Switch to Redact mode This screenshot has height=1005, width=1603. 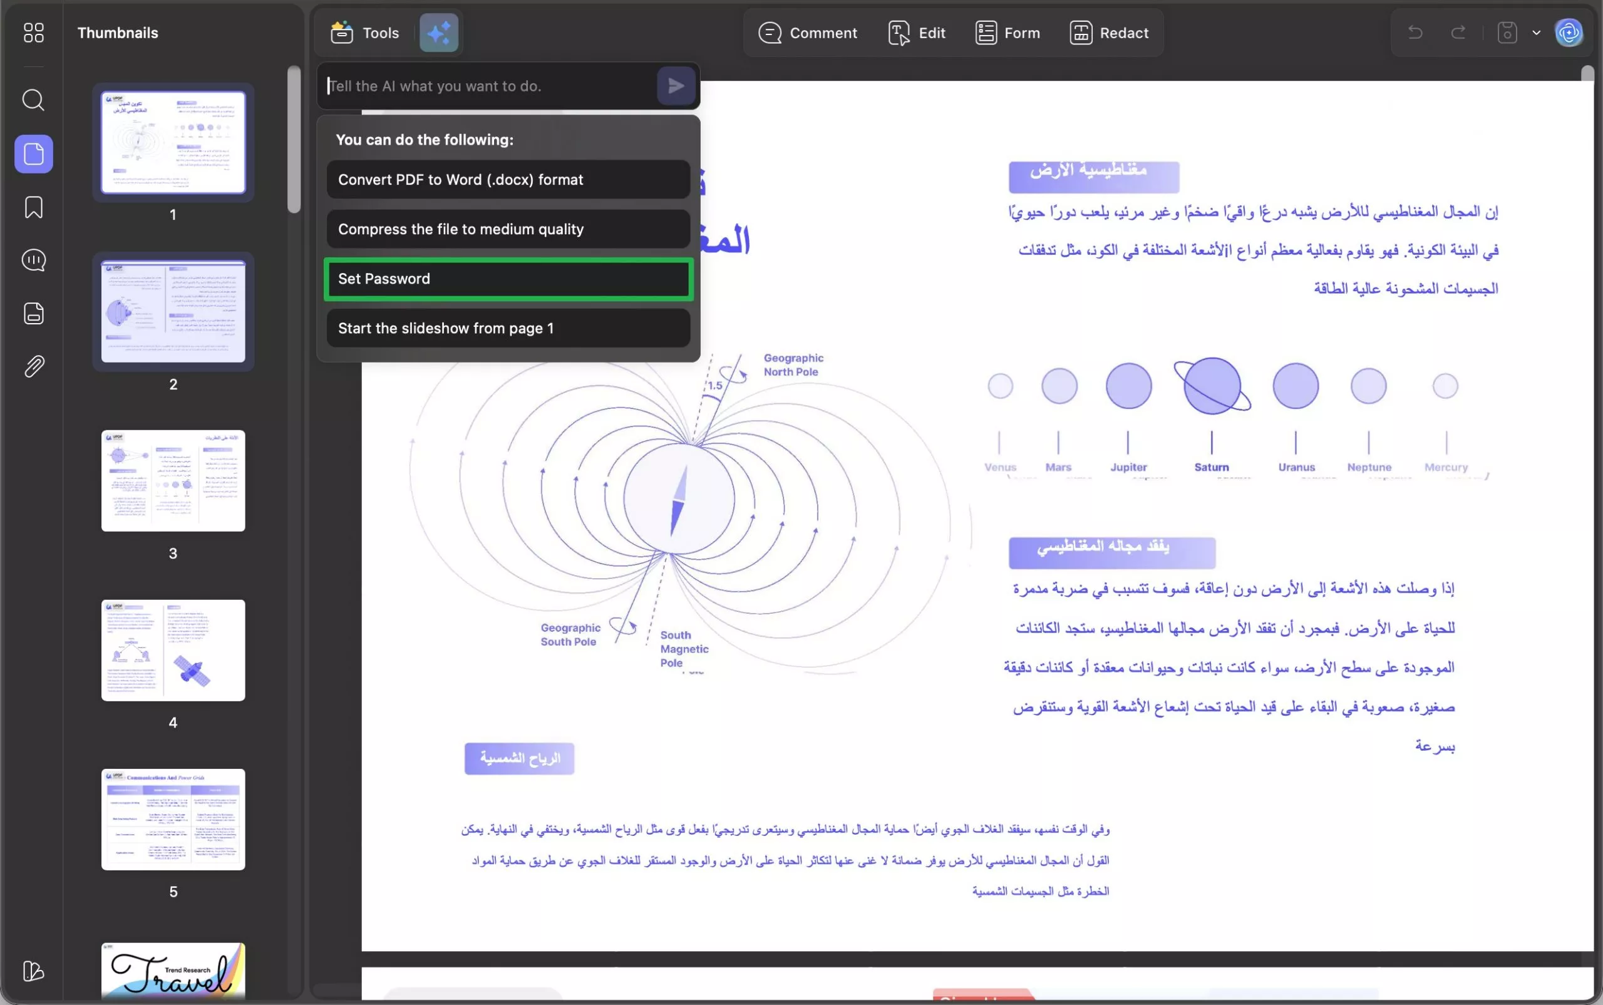[1108, 32]
